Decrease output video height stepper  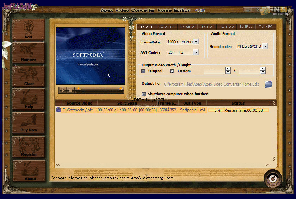[x=263, y=72]
